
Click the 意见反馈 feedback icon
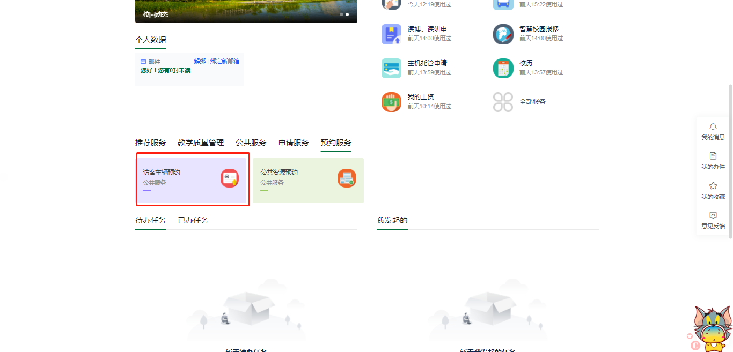coord(713,215)
